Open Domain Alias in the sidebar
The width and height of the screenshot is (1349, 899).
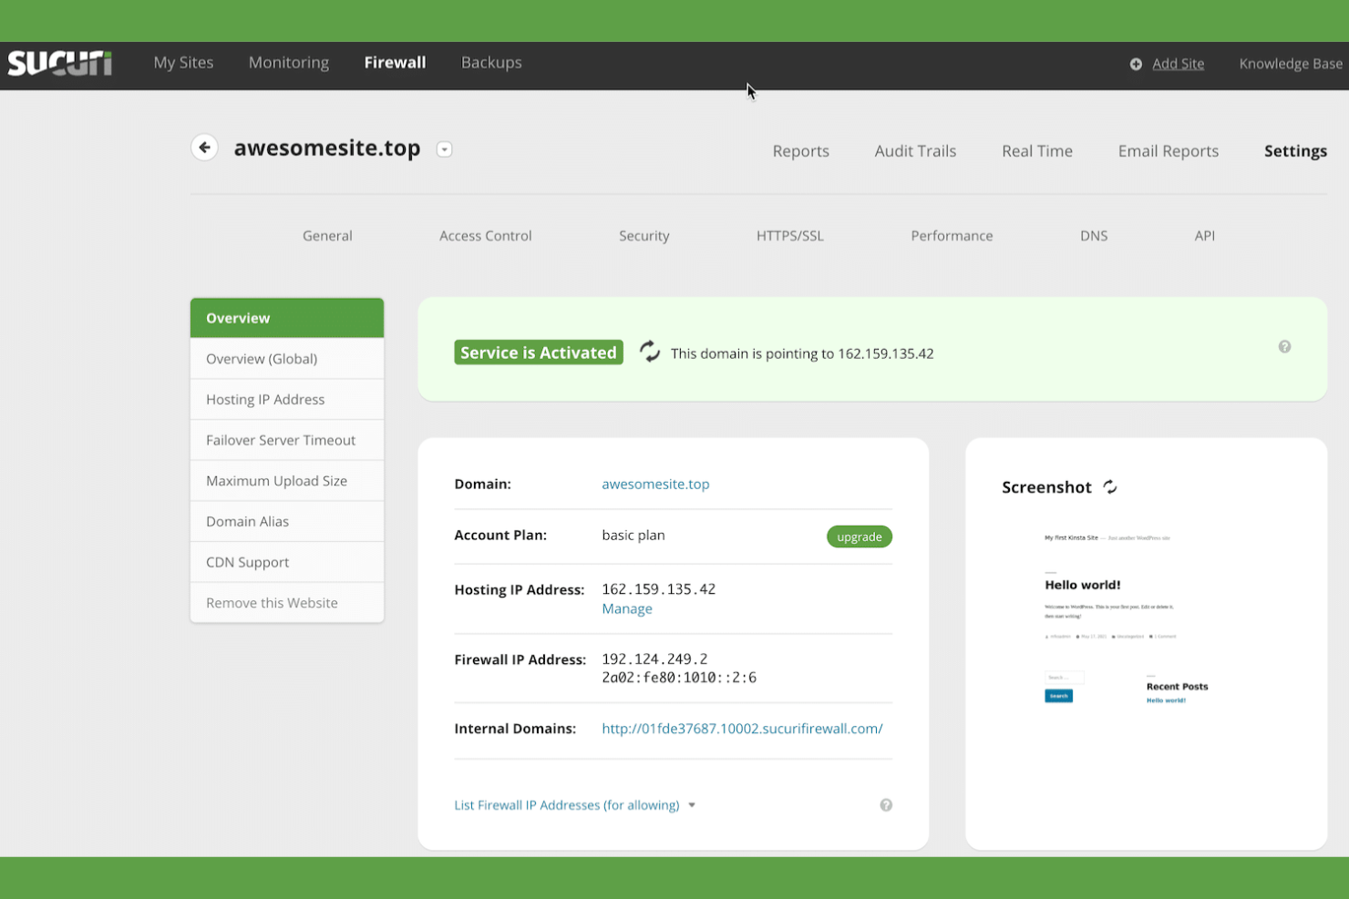point(287,522)
